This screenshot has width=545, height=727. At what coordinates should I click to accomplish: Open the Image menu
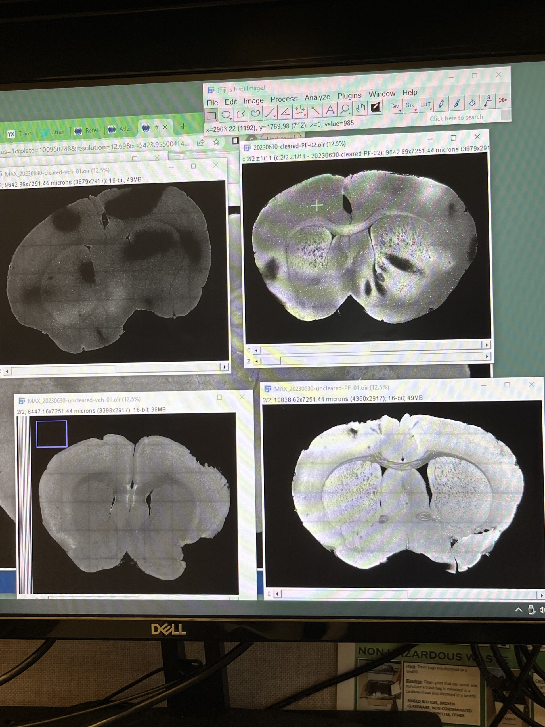pos(253,101)
